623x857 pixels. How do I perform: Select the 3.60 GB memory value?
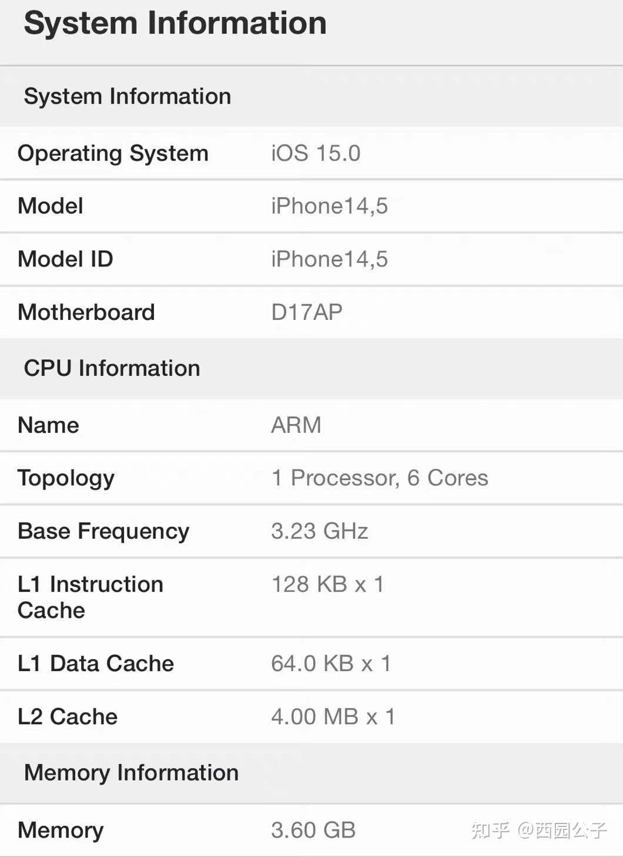click(x=313, y=830)
